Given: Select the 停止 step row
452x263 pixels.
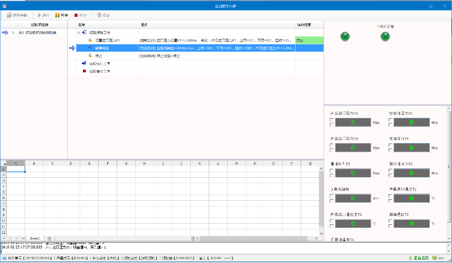Looking at the screenshot, I should [200, 56].
